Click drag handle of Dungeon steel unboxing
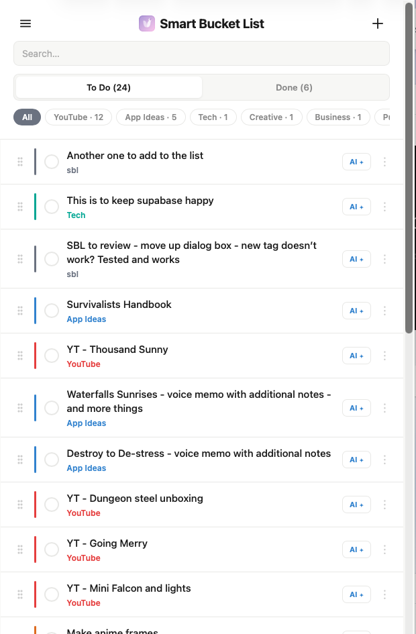This screenshot has height=634, width=416. [x=20, y=505]
